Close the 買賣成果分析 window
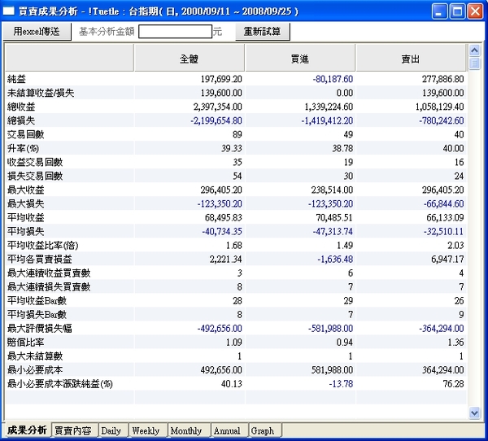Screen dimensions: 488x441 click(475, 12)
